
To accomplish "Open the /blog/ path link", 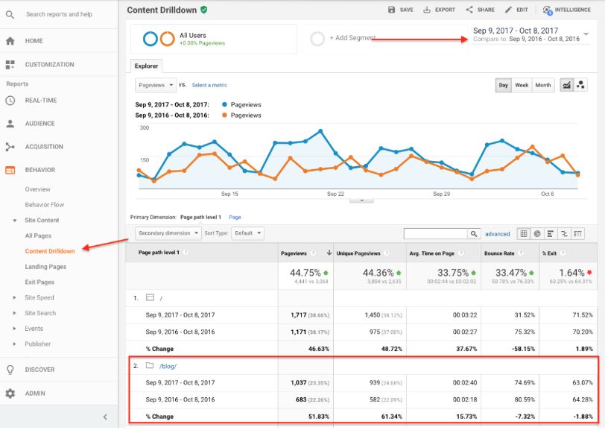I will [168, 367].
